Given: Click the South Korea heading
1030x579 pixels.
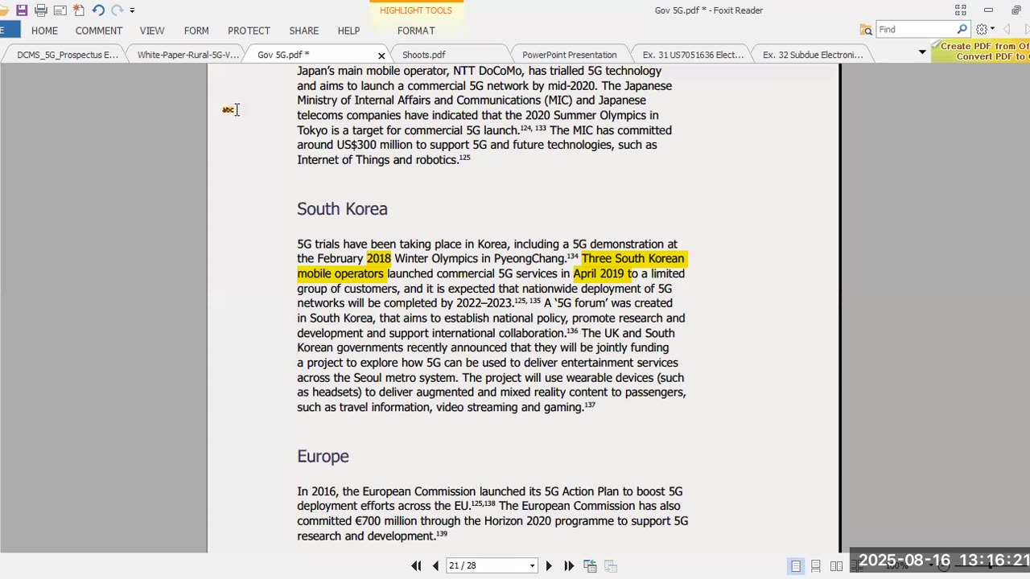Looking at the screenshot, I should [x=342, y=209].
